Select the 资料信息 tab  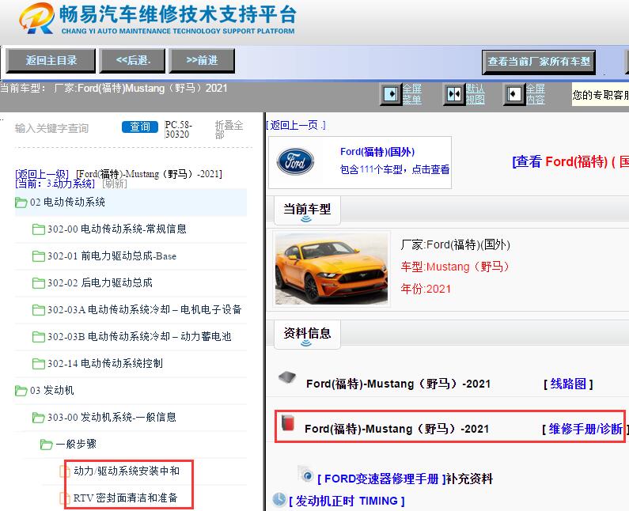[x=307, y=334]
